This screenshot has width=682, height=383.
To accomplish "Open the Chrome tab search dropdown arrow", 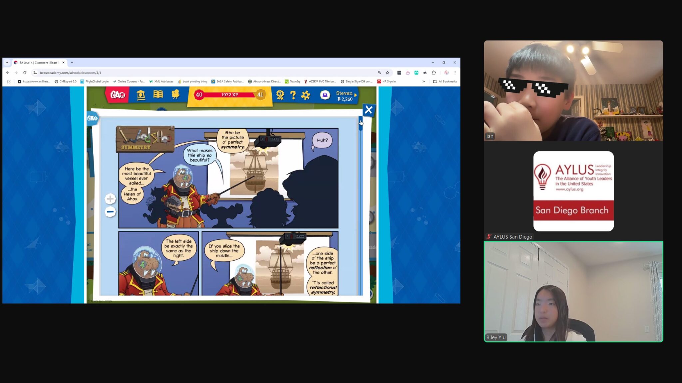I will (7, 63).
